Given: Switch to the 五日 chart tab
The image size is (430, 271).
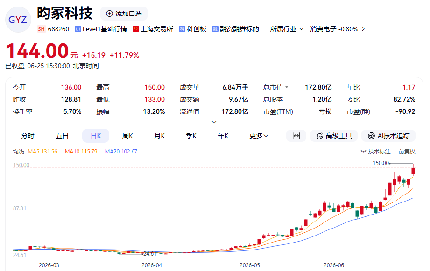Looking at the screenshot, I should tap(62, 136).
